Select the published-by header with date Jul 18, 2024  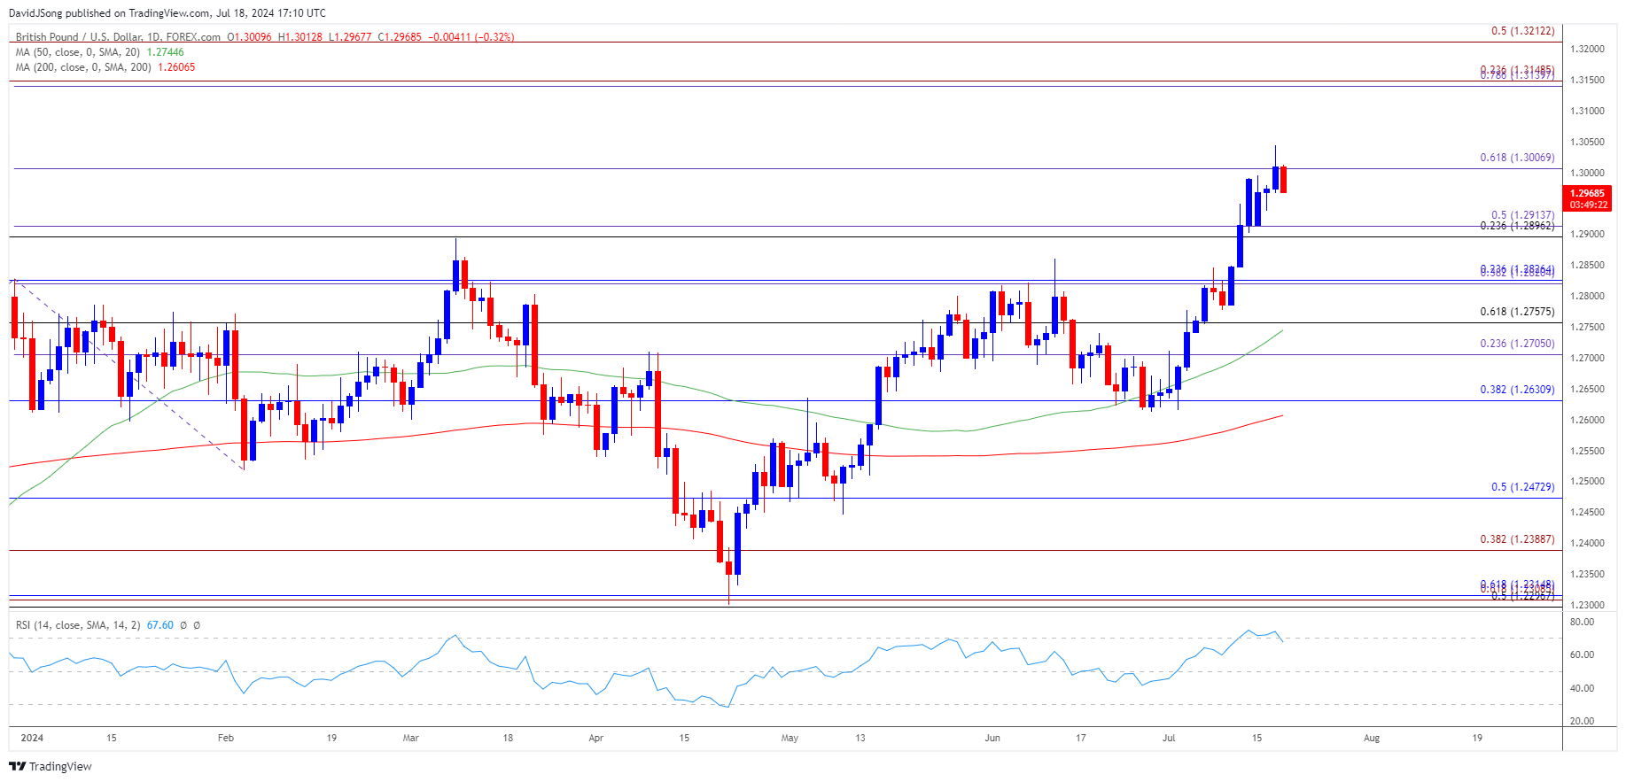coord(167,12)
